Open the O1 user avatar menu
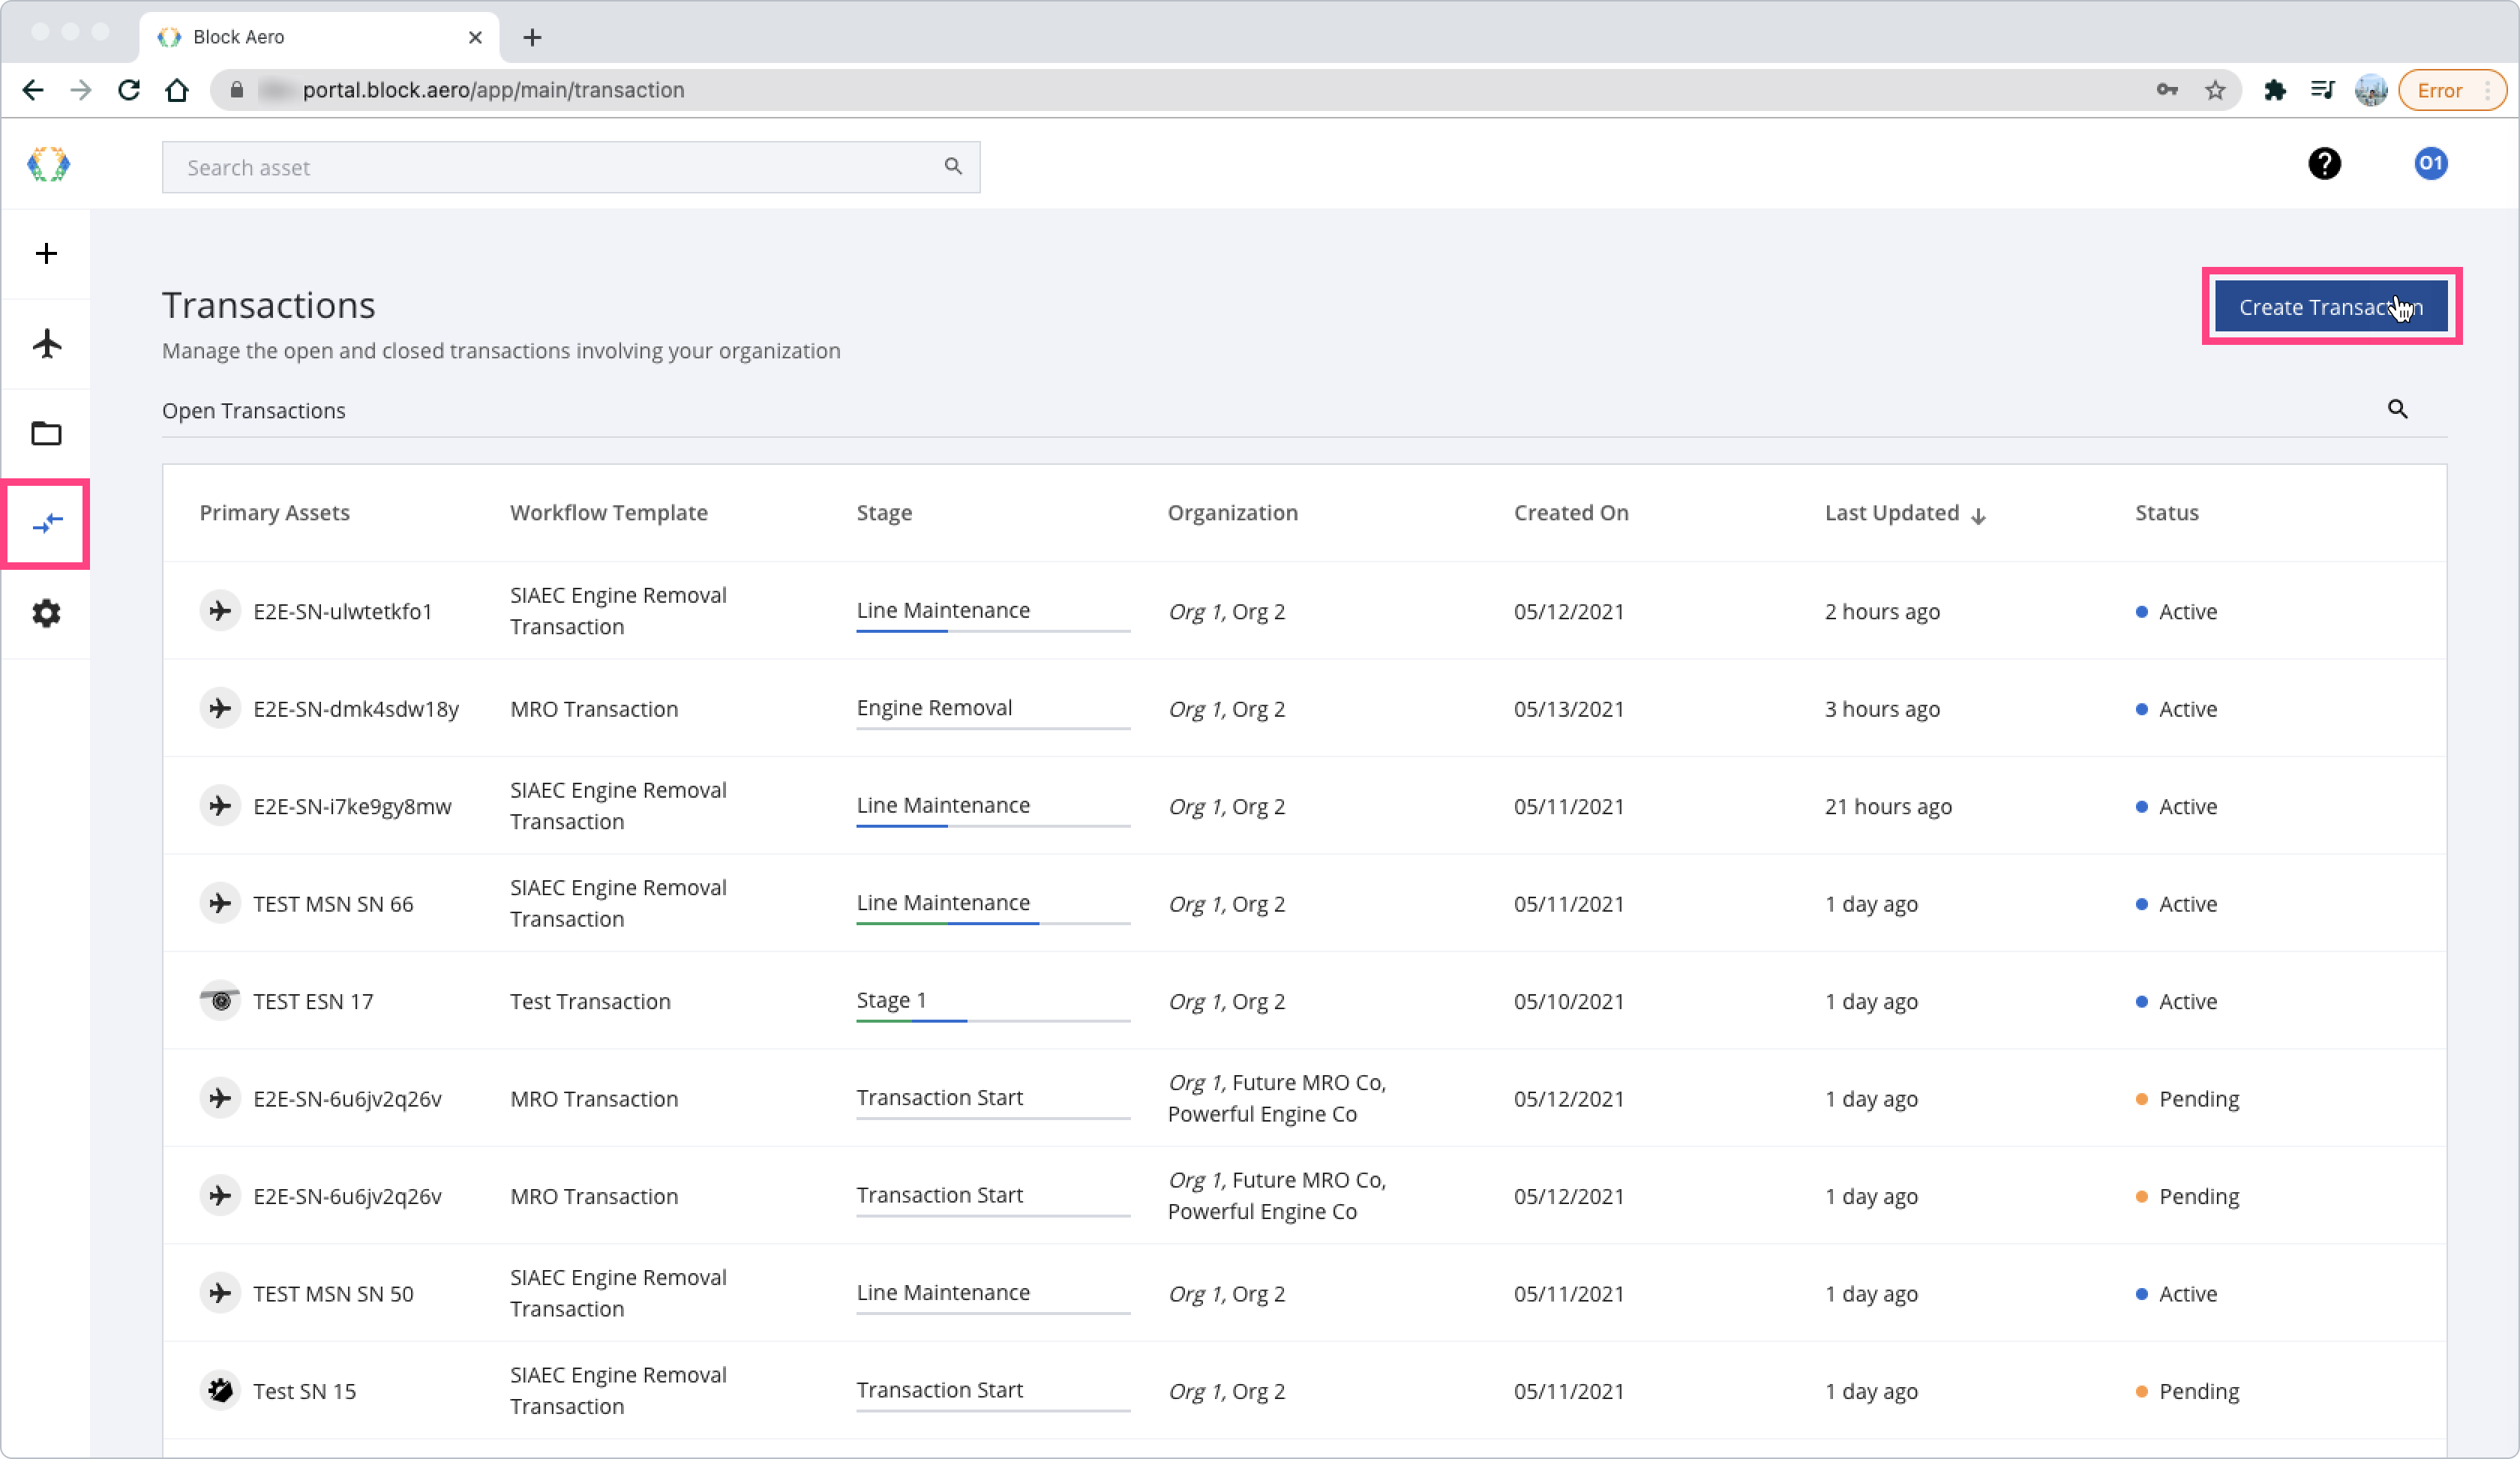The image size is (2520, 1459). tap(2430, 163)
